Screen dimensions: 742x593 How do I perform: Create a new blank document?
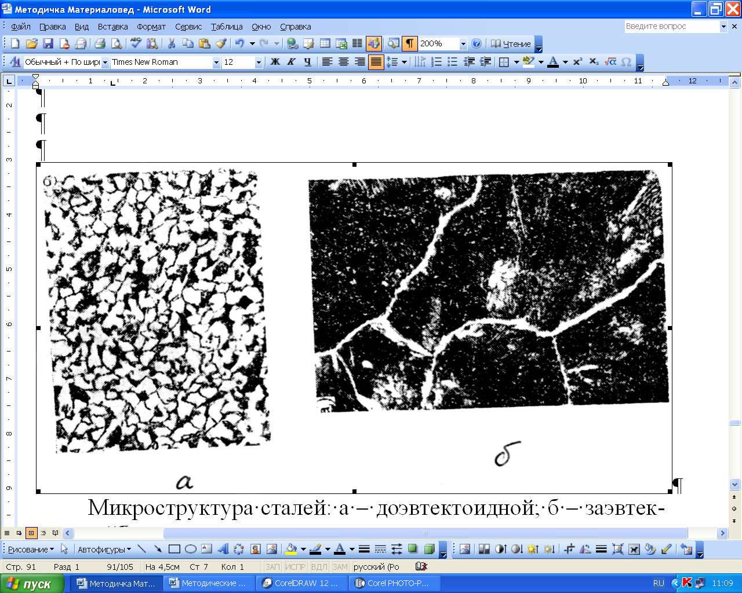coord(15,43)
